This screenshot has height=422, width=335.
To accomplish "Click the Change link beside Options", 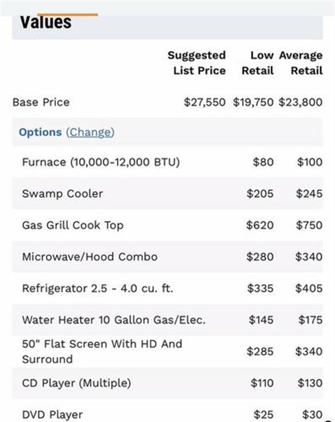I will [90, 132].
